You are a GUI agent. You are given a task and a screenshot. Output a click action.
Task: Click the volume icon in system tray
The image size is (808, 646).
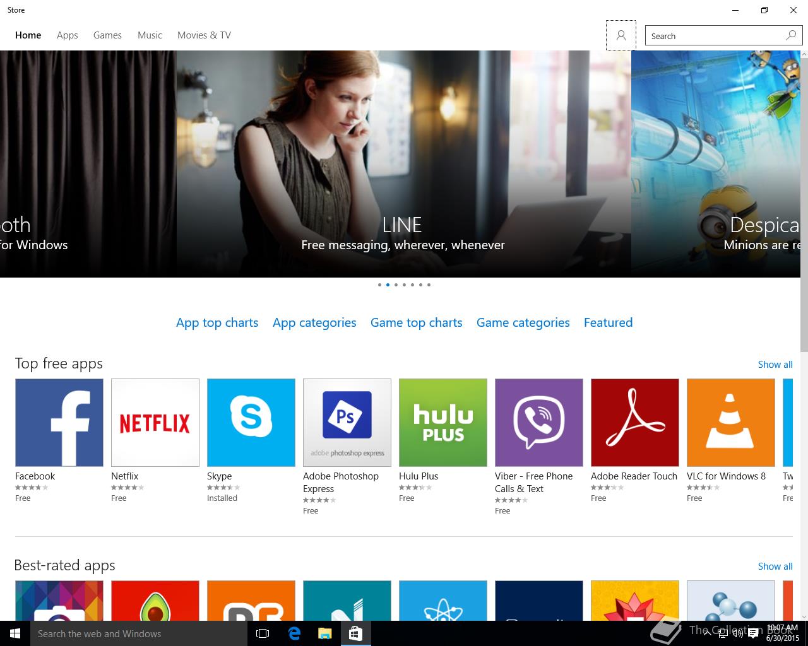[x=737, y=634]
